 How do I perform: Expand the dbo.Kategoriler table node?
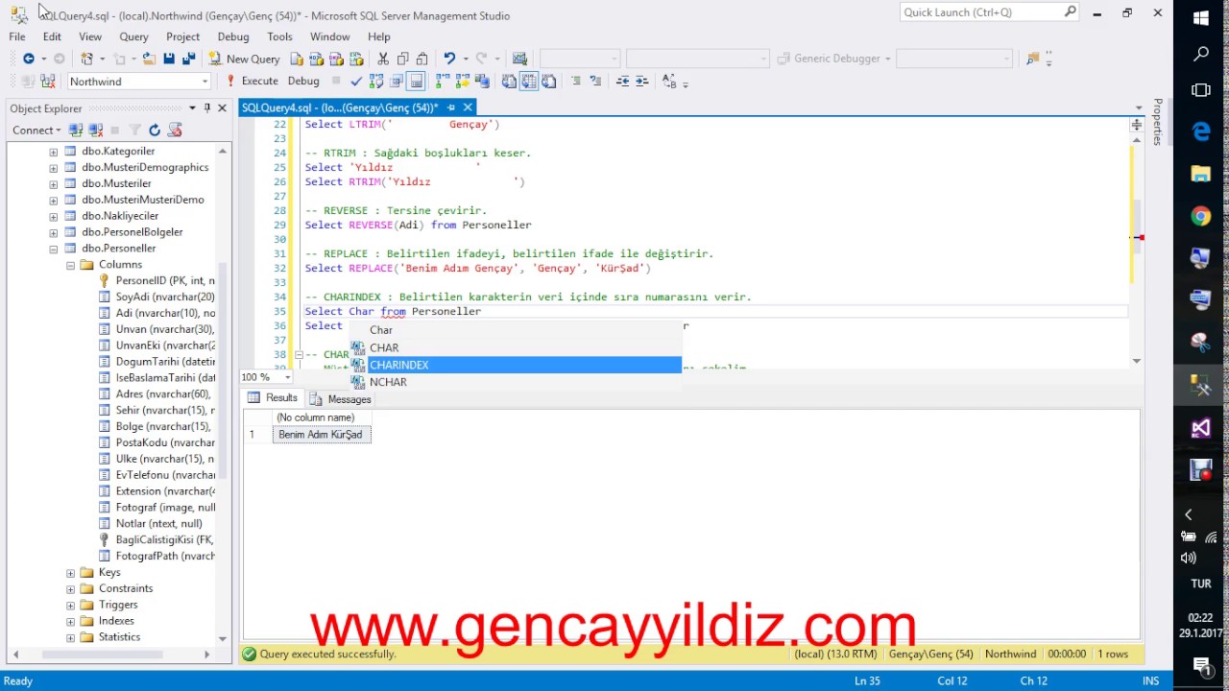point(54,152)
